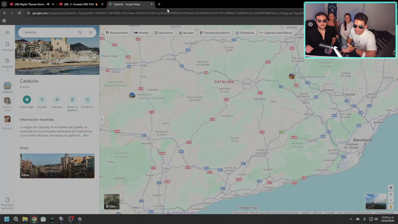Open the volume control in system tray
This screenshot has height=224, width=398.
(x=376, y=219)
